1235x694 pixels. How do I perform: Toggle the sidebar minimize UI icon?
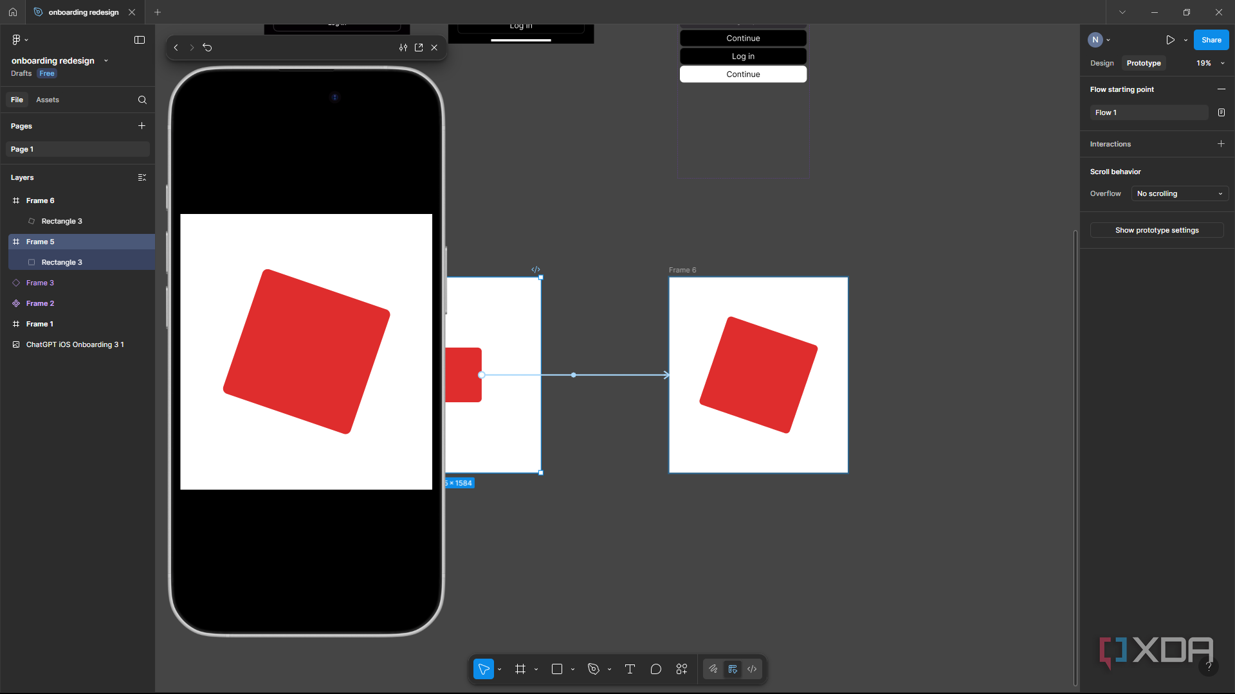pyautogui.click(x=140, y=40)
